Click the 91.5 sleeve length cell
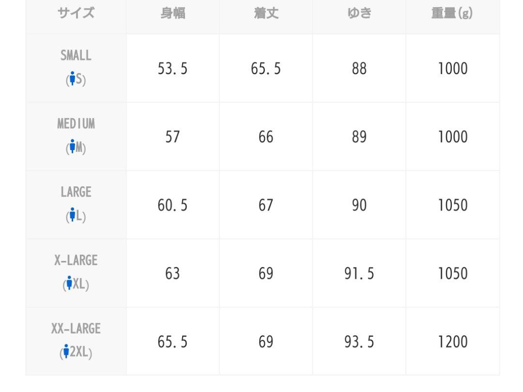The width and height of the screenshot is (523, 392). pyautogui.click(x=359, y=273)
